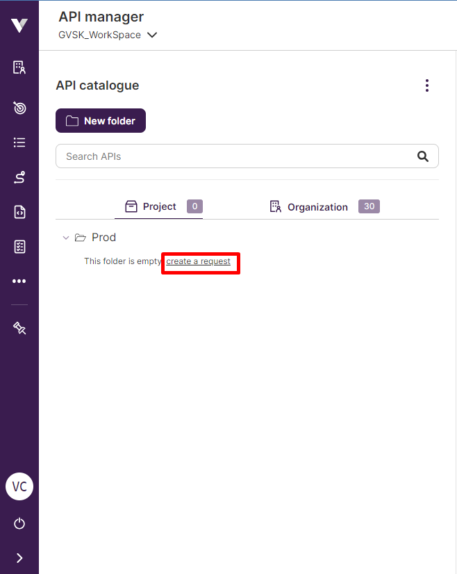This screenshot has height=574, width=457.
Task: Open the target goals icon in sidebar
Action: (x=19, y=108)
